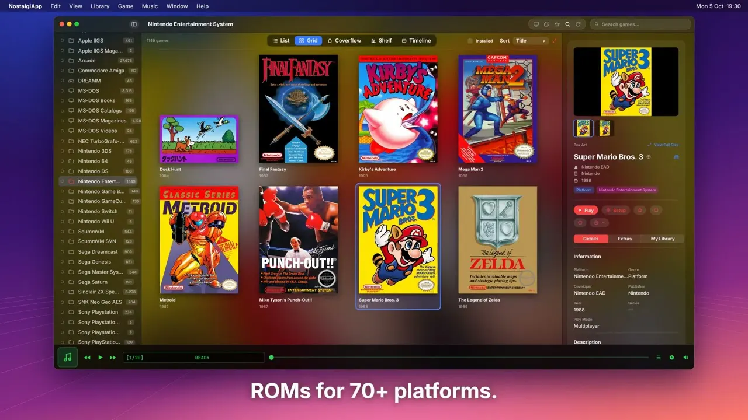Click the music play button
The width and height of the screenshot is (748, 420).
coord(101,358)
